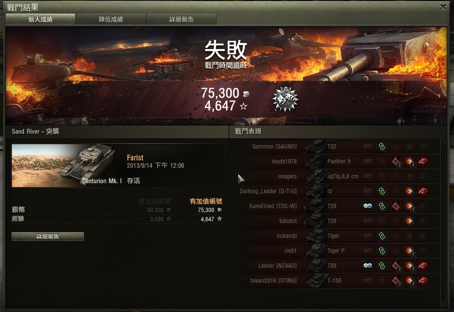Image resolution: width=454 pixels, height=312 pixels.
Task: Click the binoculars icon in KaneElried row
Action: (368, 206)
